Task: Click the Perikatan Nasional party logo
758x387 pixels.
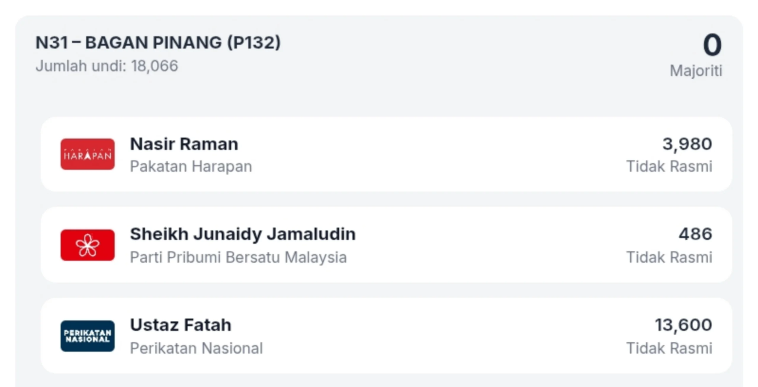Action: (x=88, y=336)
